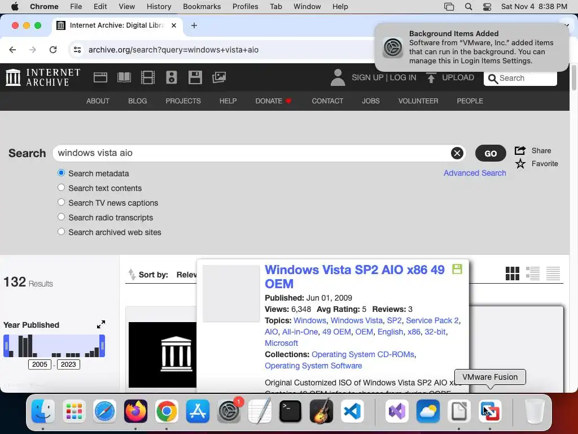Click the SIGN UP link
The height and width of the screenshot is (434, 578).
click(367, 77)
